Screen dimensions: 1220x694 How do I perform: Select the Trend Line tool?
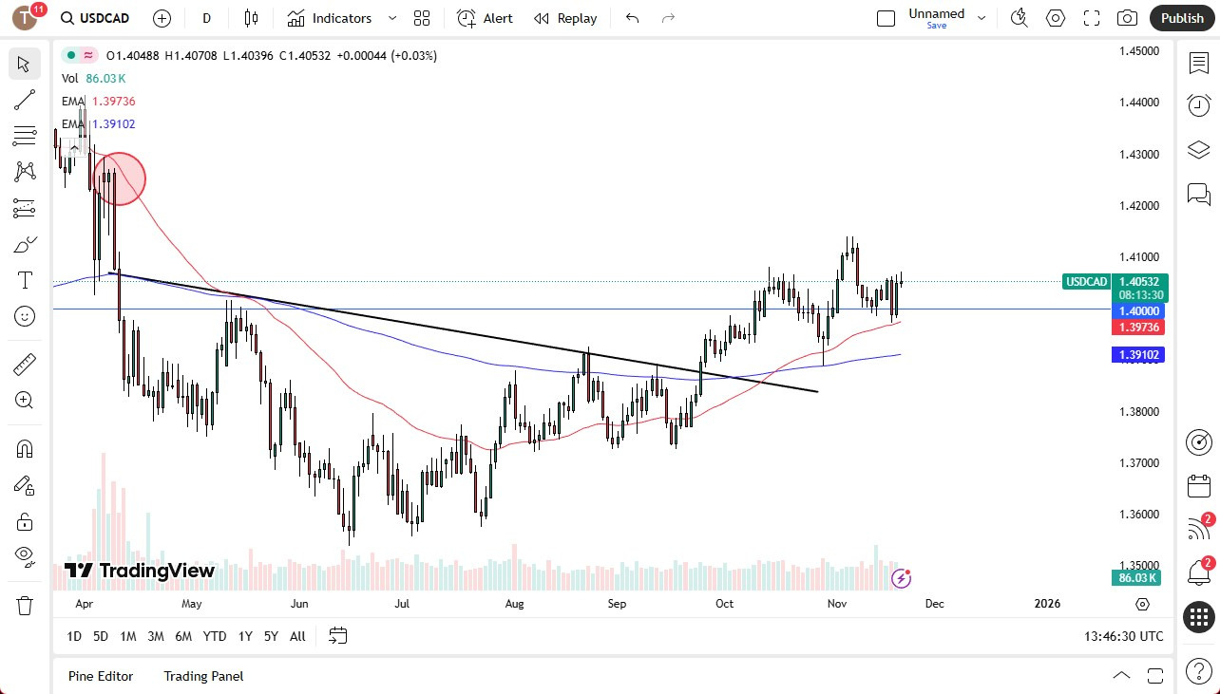[25, 100]
